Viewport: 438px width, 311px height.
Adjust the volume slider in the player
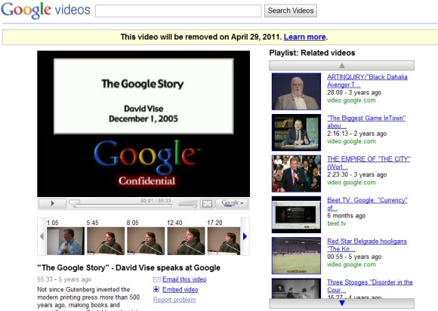click(x=188, y=204)
